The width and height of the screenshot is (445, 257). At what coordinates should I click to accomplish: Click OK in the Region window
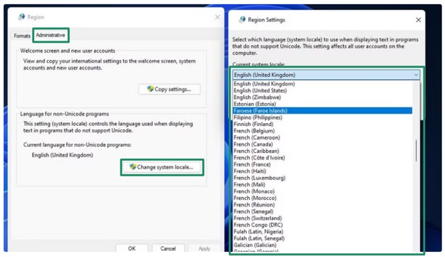coord(132,248)
